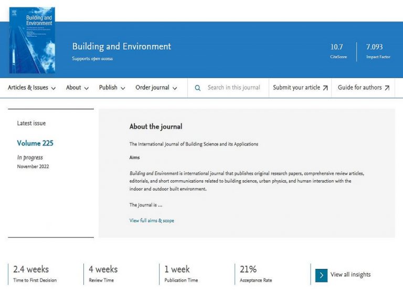The width and height of the screenshot is (403, 302).
Task: Expand the About menu chevron
Action: 87,88
